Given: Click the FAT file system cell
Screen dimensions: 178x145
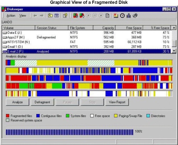Looking at the screenshot, I should coord(73,42).
